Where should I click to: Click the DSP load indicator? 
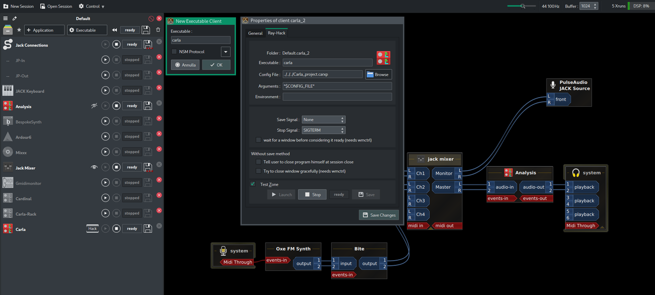tap(640, 6)
